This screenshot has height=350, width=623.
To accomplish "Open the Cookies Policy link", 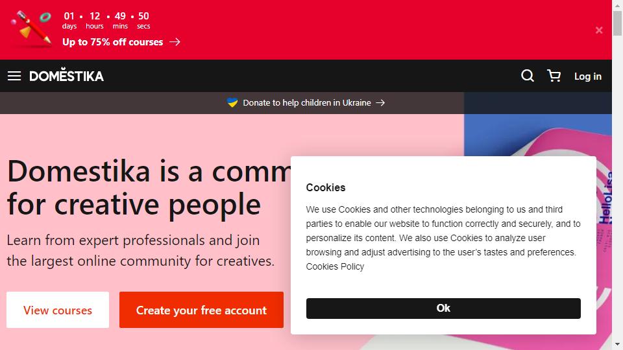I will 335,266.
